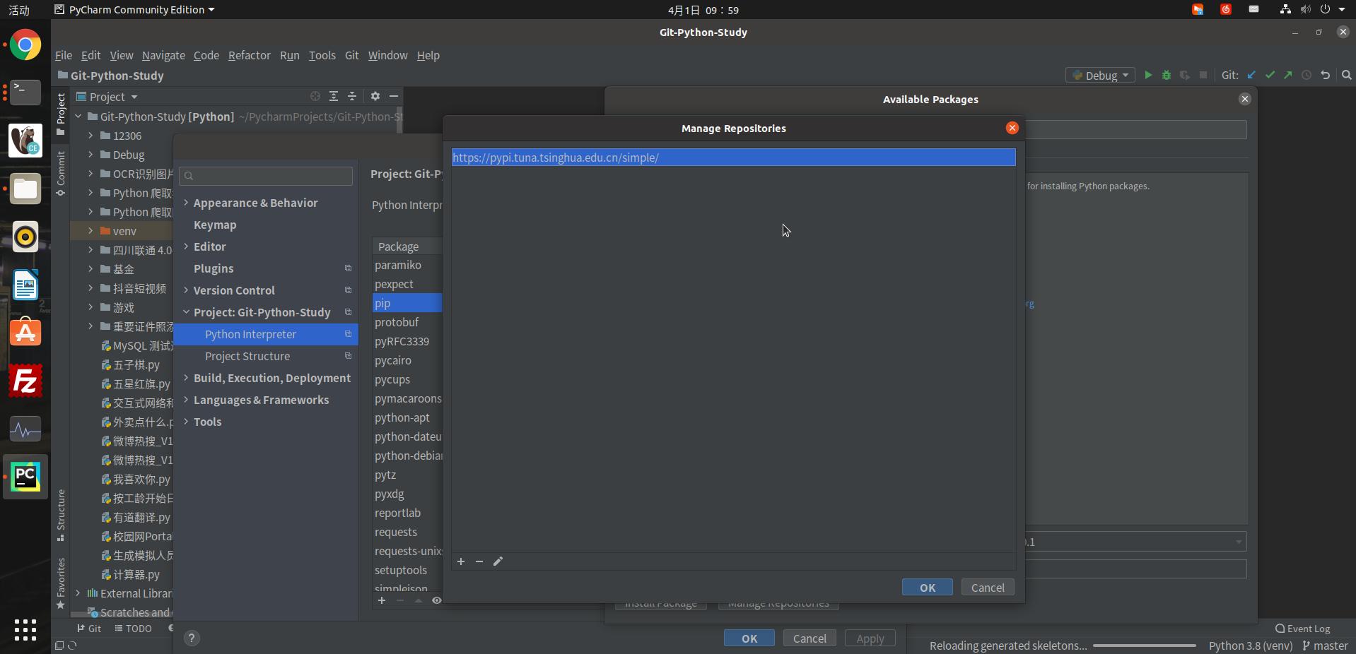Run the Debug configuration with the green play icon
The width and height of the screenshot is (1356, 654).
point(1148,75)
